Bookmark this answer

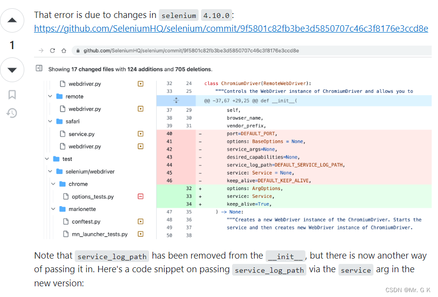pos(12,94)
